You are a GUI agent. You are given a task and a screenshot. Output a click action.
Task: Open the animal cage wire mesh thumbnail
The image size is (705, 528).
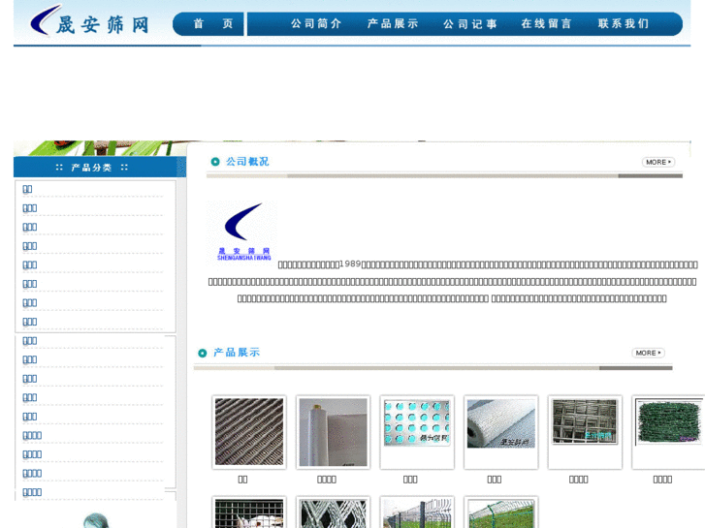tap(249, 512)
